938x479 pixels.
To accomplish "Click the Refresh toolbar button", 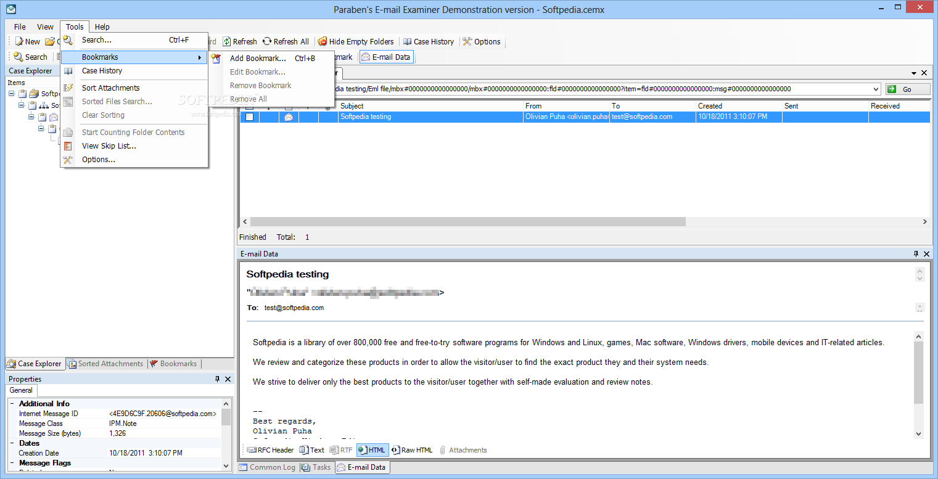I will coord(239,42).
